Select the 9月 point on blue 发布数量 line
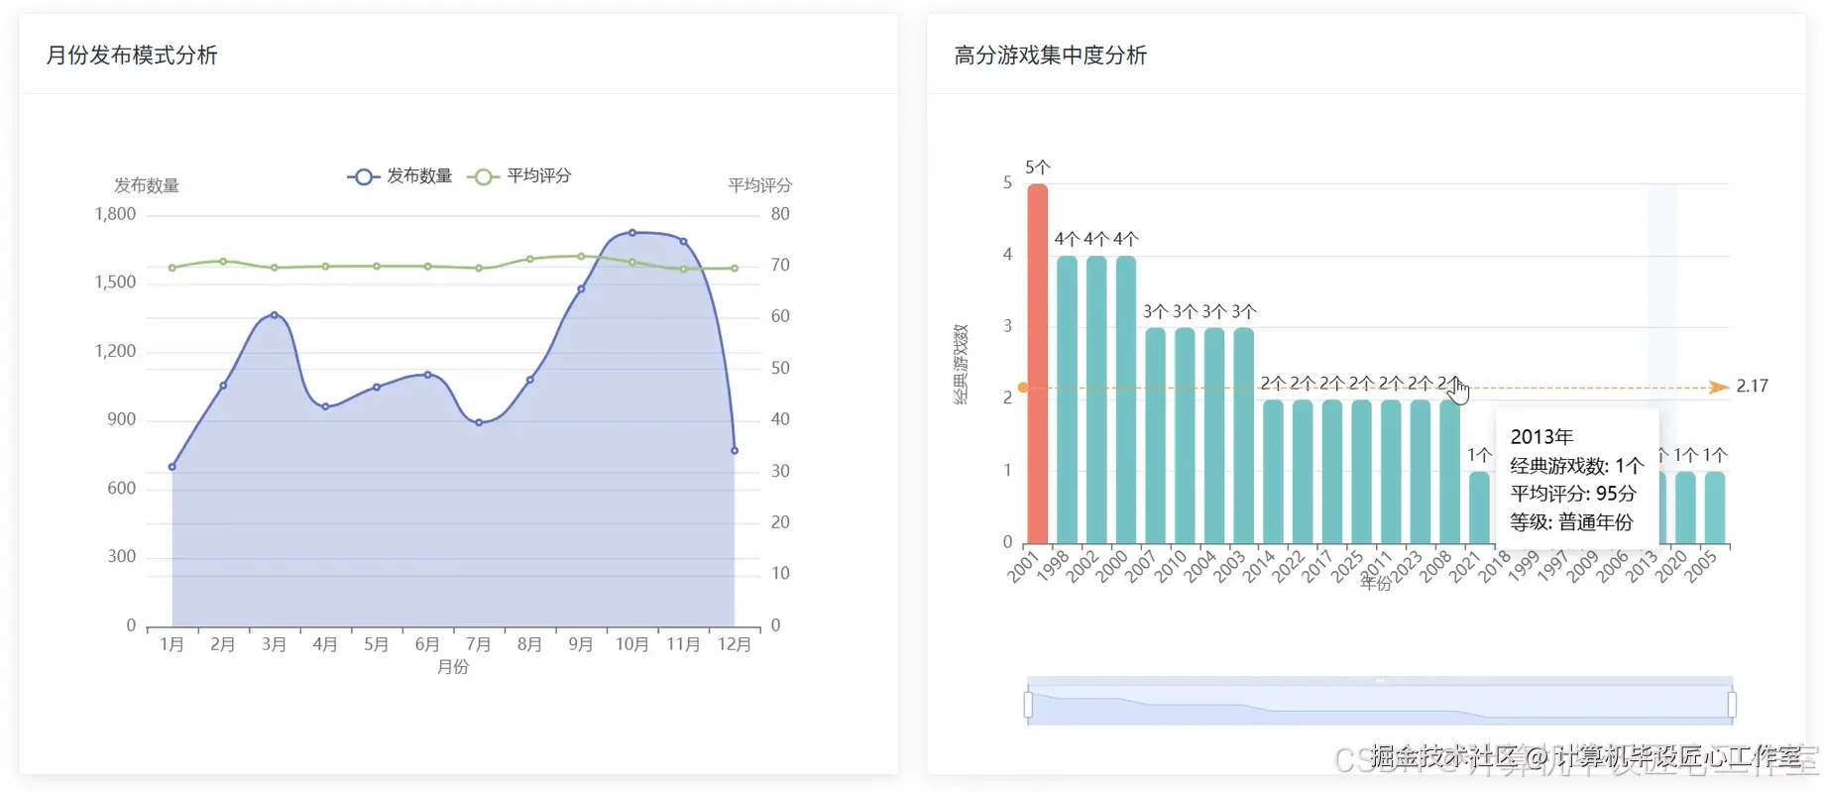Screen dimensions: 1824x792 tap(581, 289)
